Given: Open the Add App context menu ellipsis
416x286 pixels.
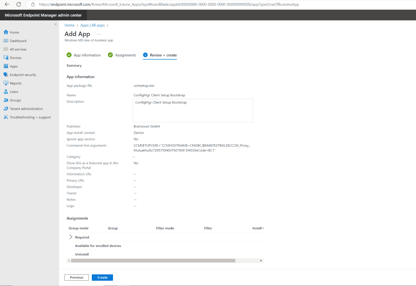Looking at the screenshot, I should [x=98, y=34].
